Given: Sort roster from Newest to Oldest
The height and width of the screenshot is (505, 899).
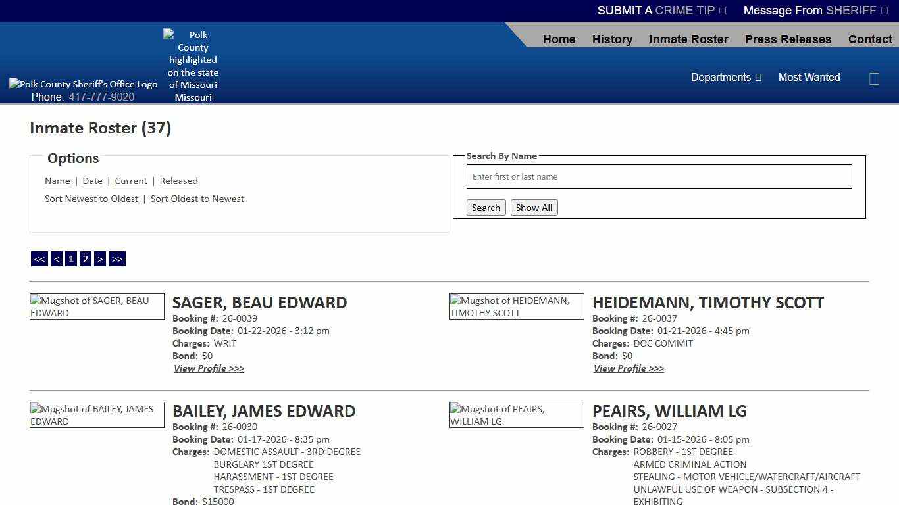Looking at the screenshot, I should click(91, 199).
